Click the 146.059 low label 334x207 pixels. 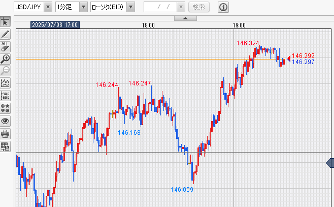(x=182, y=190)
